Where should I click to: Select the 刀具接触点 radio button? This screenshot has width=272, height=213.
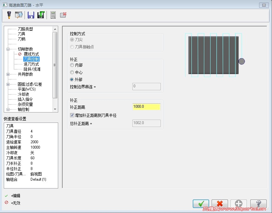pyautogui.click(x=72, y=47)
